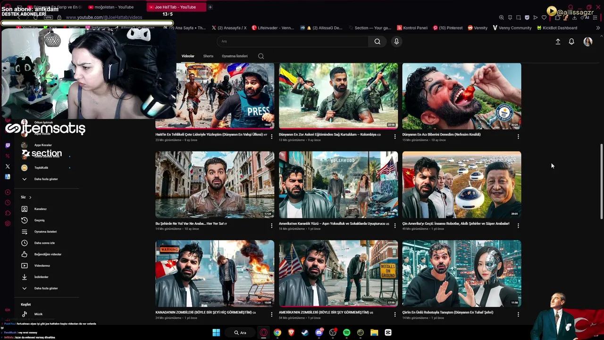Open a new browser tab

(x=210, y=7)
